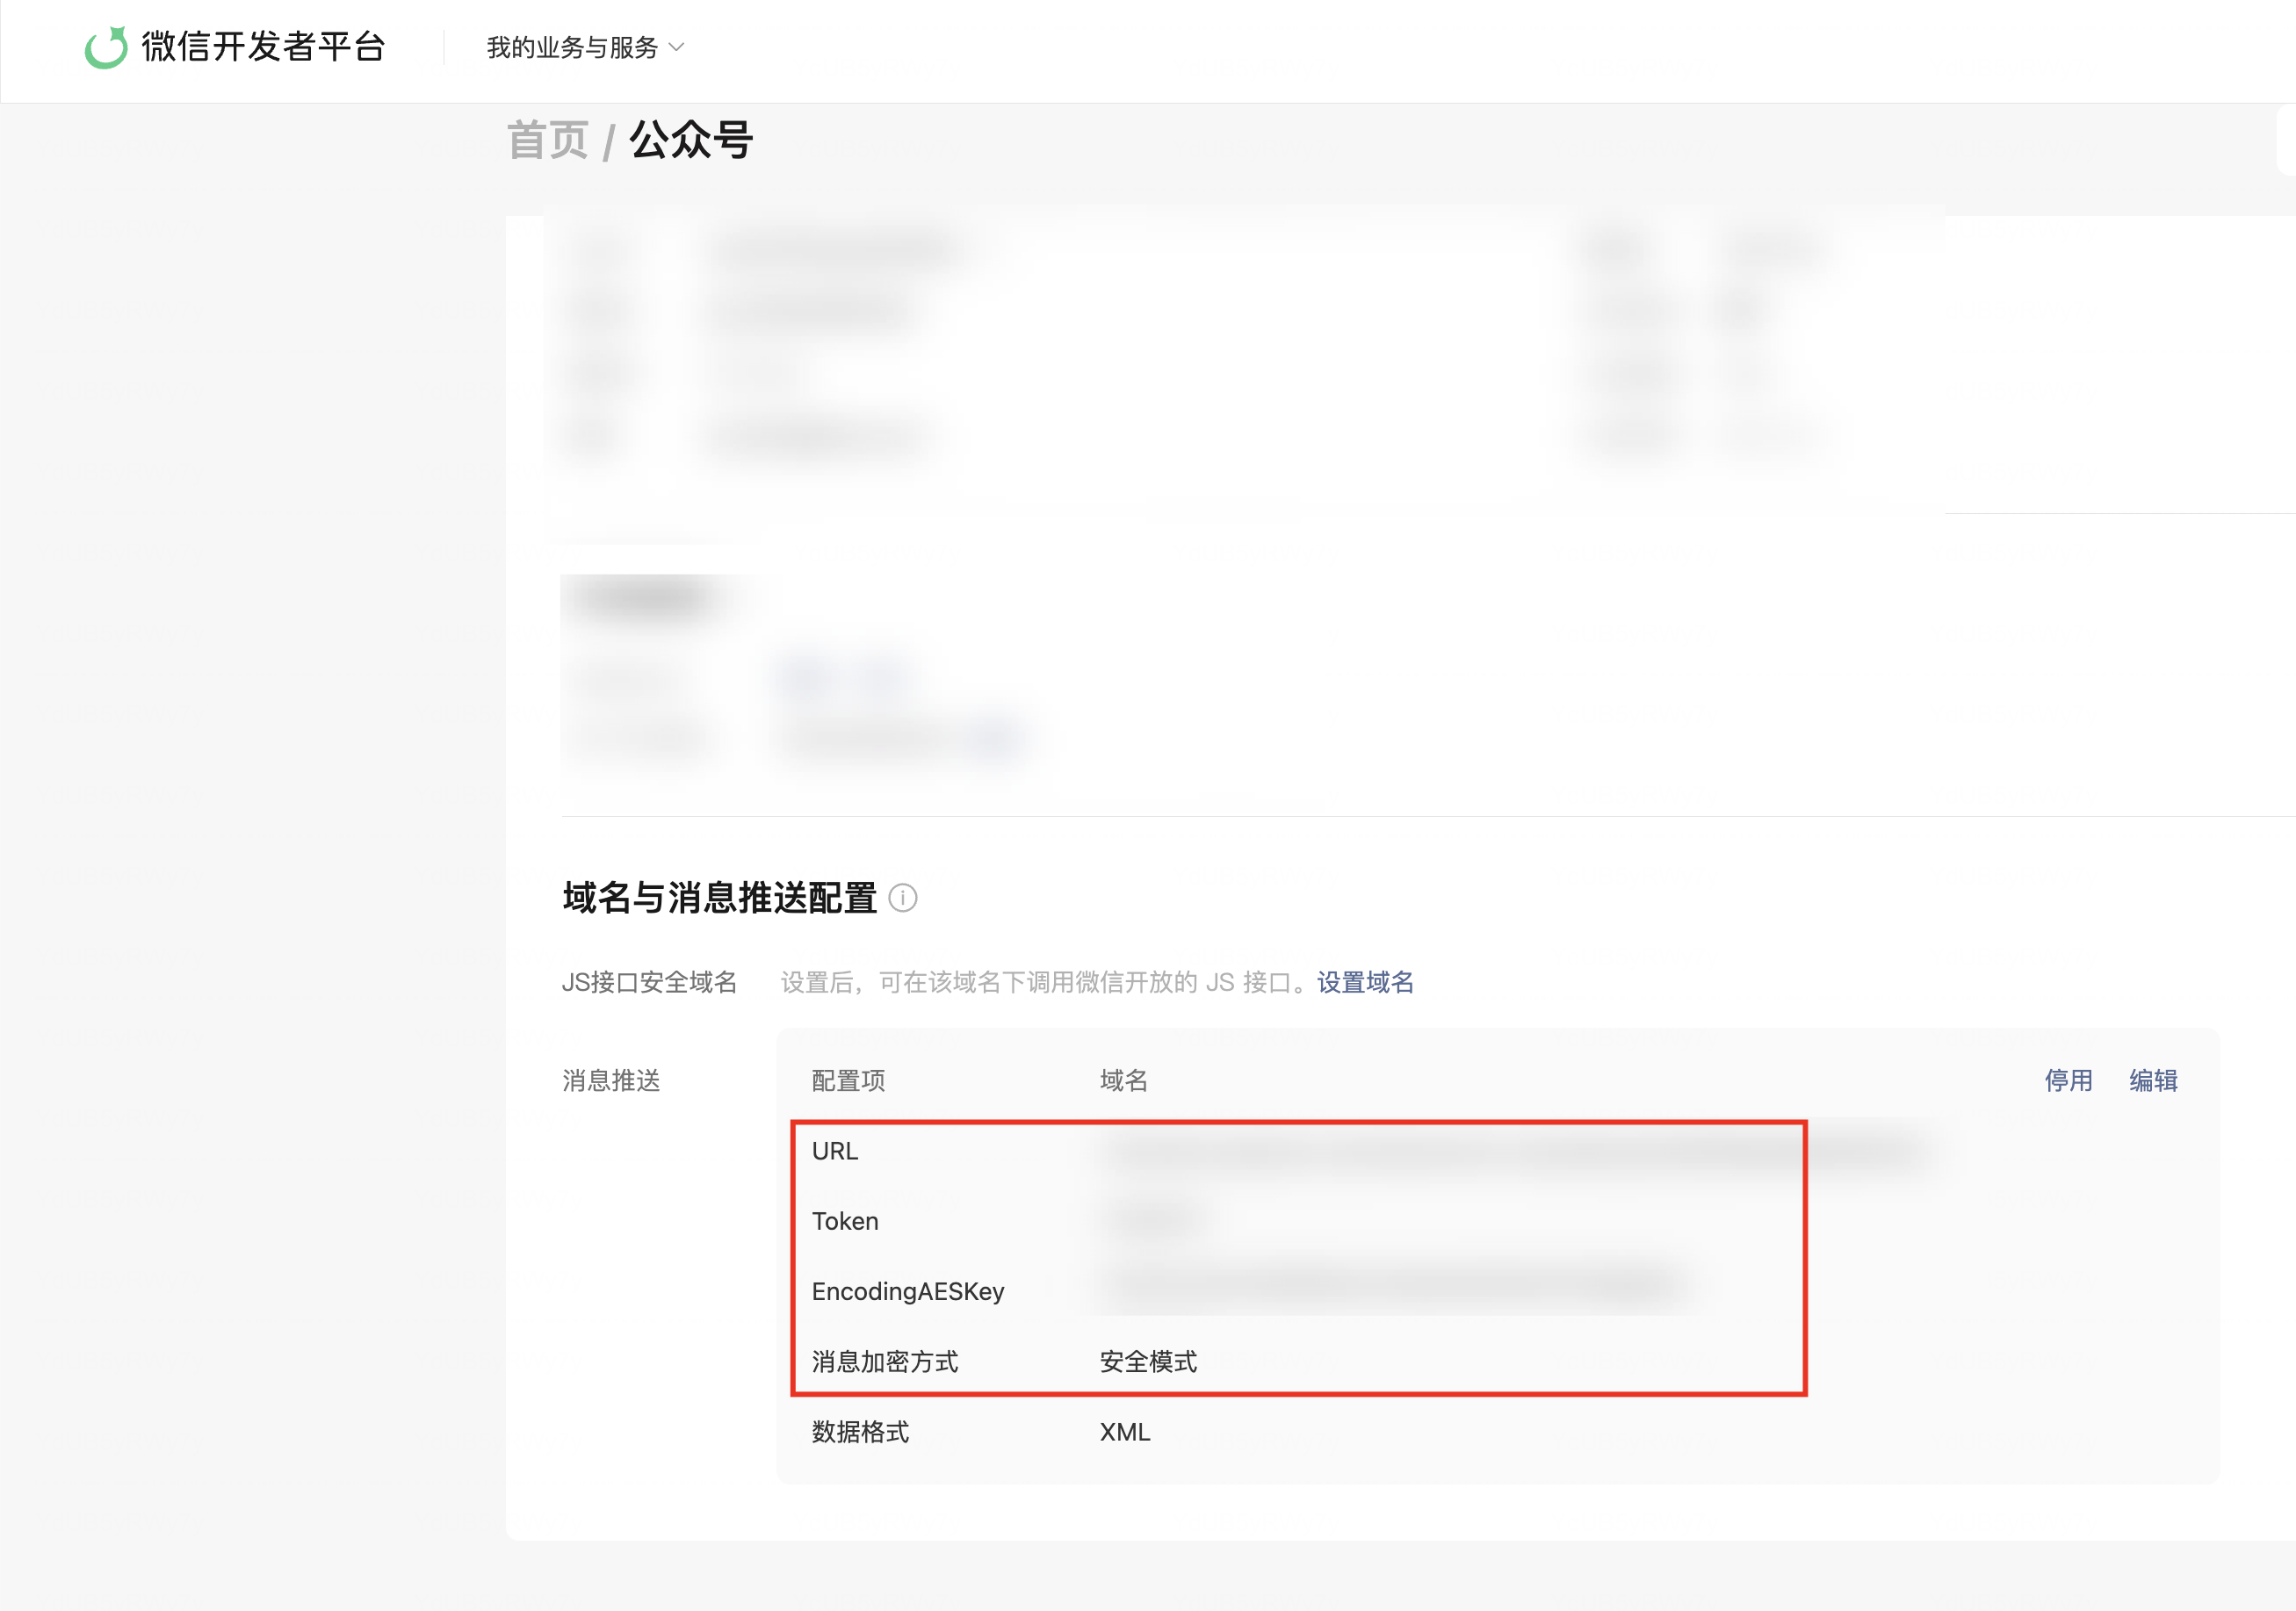Screen dimensions: 2296x1611
Task: Click the 域名与消息推送配置 heading
Action: tap(719, 898)
